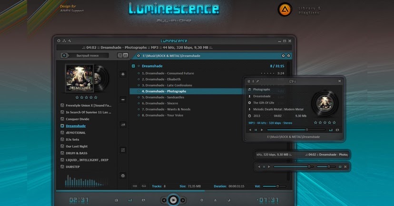Open the Our Last Night playlist
394x206 pixels.
tap(77, 146)
